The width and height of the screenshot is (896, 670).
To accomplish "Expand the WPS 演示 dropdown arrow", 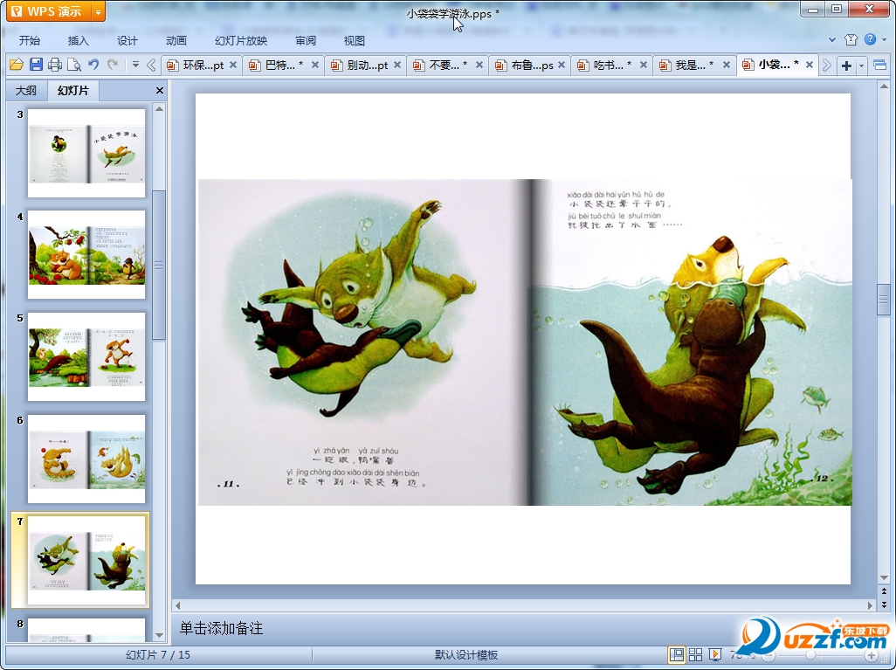I will coord(99,10).
